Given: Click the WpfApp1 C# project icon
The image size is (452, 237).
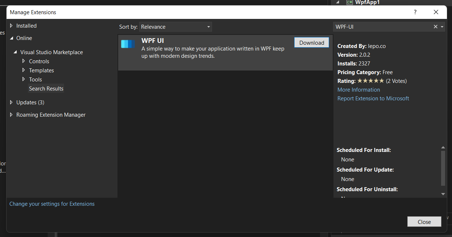Looking at the screenshot, I should pyautogui.click(x=349, y=3).
